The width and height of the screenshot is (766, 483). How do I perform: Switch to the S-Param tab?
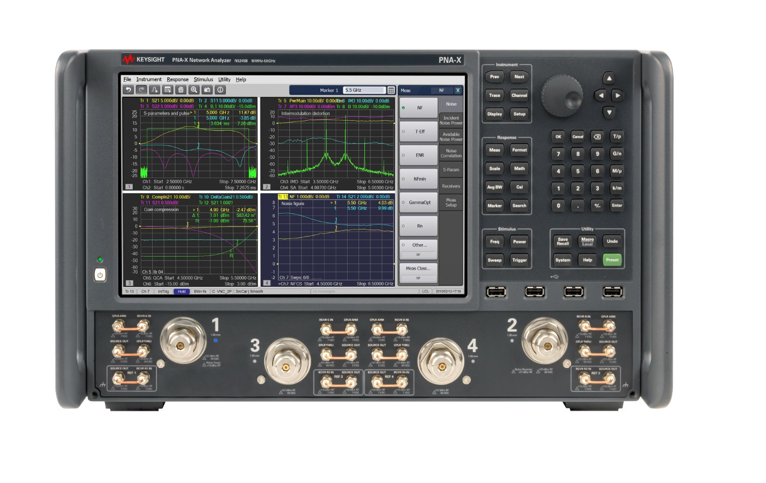coord(451,170)
